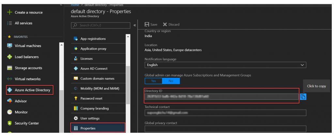Click the Properties bars icon
This screenshot has width=334, height=135.
76,128
